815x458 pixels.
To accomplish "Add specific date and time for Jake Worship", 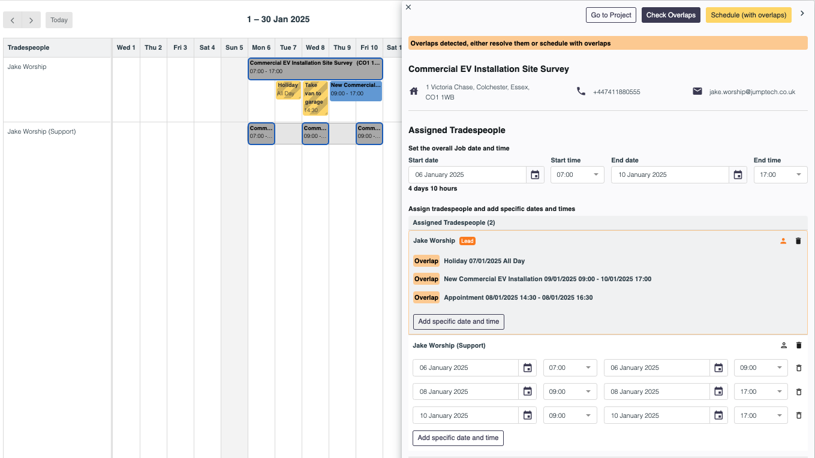I will (458, 321).
